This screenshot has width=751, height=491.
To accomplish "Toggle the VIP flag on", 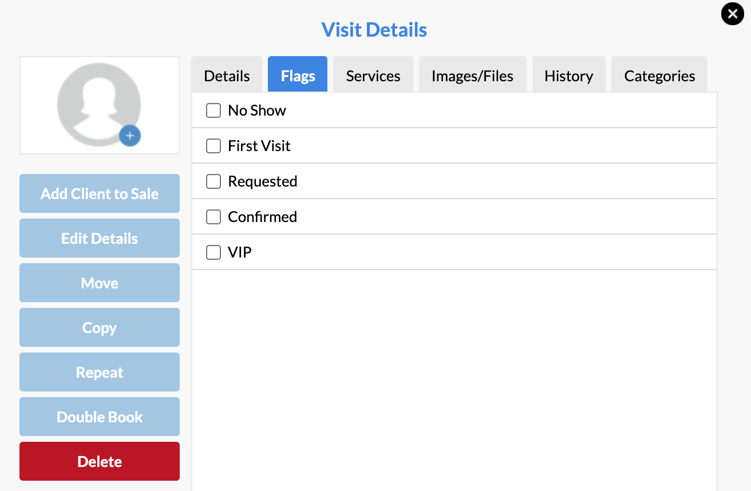I will tap(213, 252).
